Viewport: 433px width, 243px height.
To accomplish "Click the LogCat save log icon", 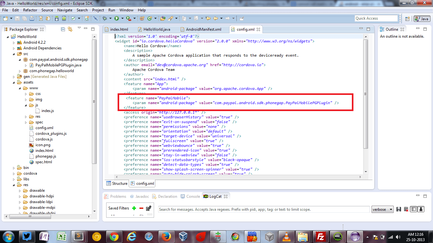I will coord(399,209).
